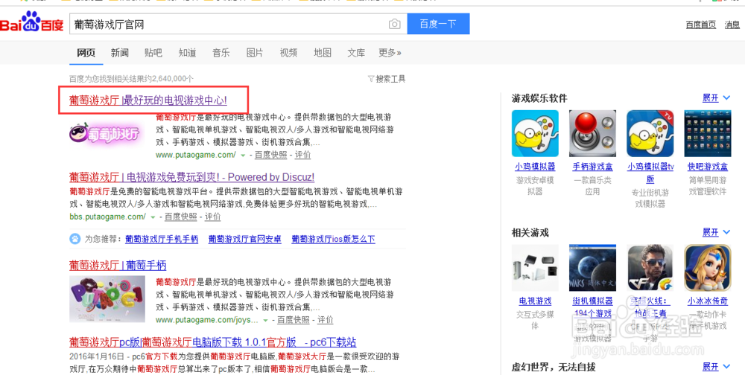The image size is (745, 375).
Task: Open the pc6下载站 电脑版下载 result
Action: point(212,342)
